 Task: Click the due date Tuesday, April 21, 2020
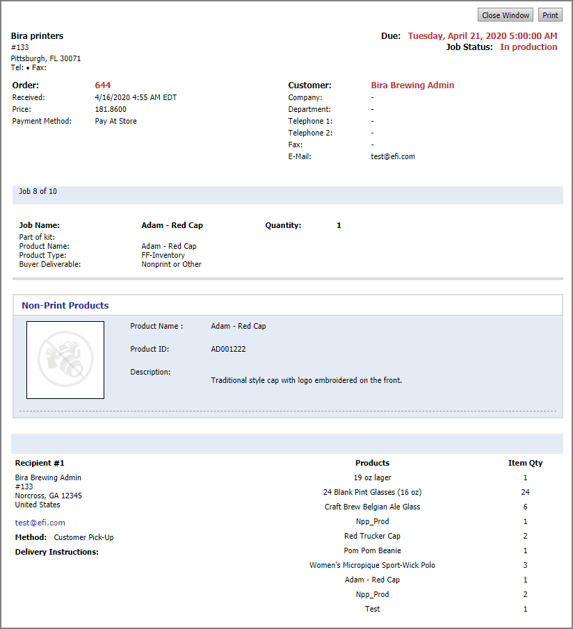click(x=482, y=36)
